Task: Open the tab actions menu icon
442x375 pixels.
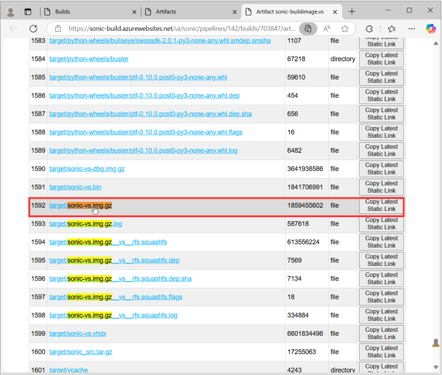Action: pyautogui.click(x=28, y=12)
